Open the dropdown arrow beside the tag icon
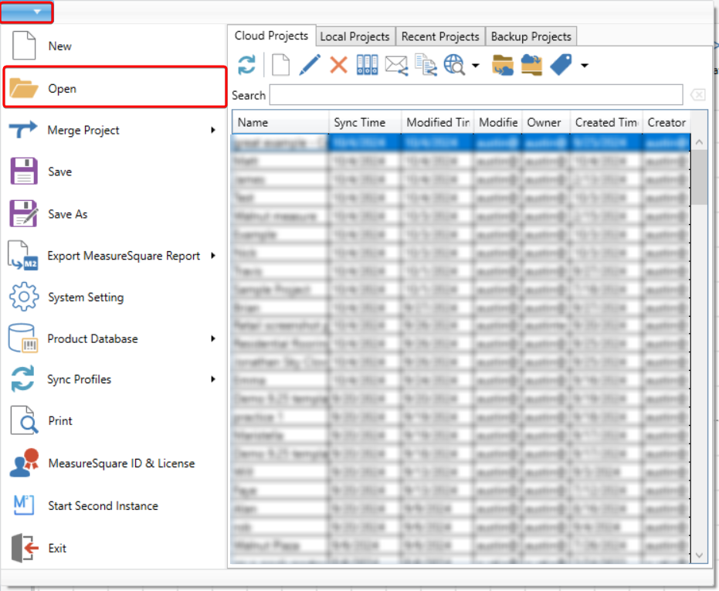Screen dimensions: 719x591 click(584, 66)
